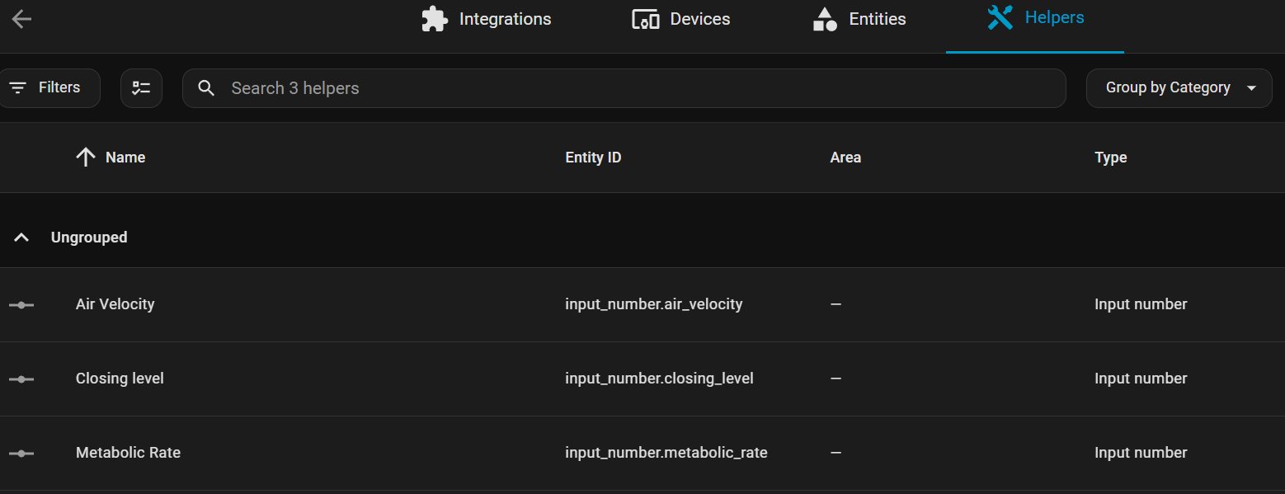This screenshot has width=1285, height=494.
Task: Enable selection mode checklist button
Action: coord(141,88)
